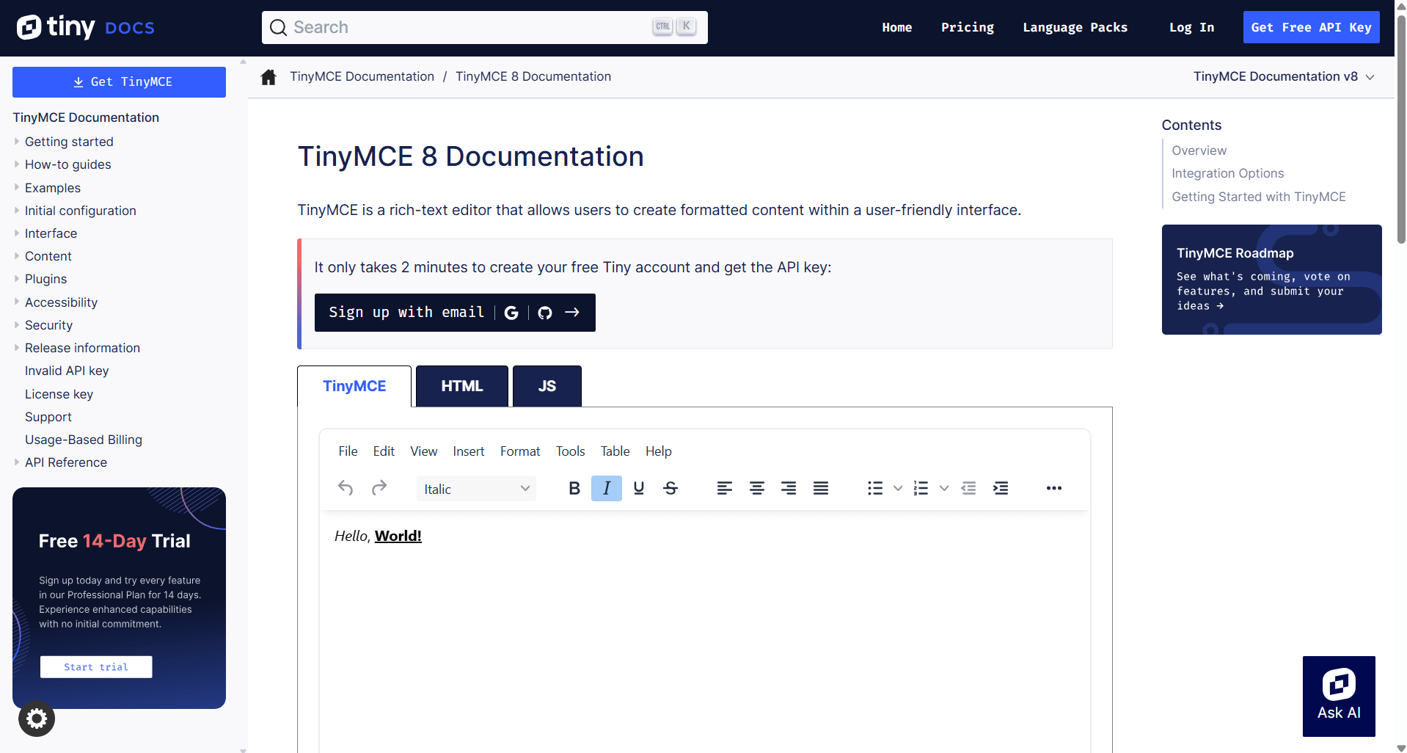Image resolution: width=1407 pixels, height=753 pixels.
Task: Turn off the active Italic button
Action: pyautogui.click(x=606, y=488)
